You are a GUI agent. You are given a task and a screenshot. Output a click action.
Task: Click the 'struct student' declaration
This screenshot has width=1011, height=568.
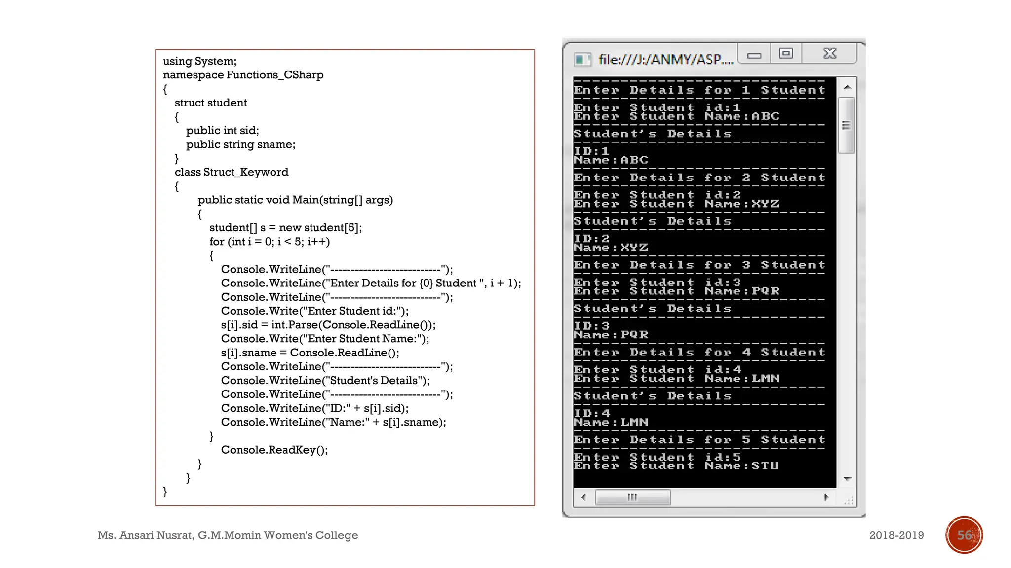click(x=211, y=103)
